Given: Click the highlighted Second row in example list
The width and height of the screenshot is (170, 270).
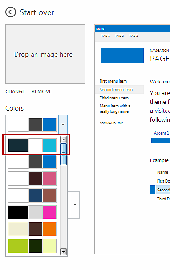Looking at the screenshot, I should coord(163,190).
